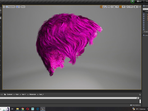The image size is (148, 111).
Task: Open View Options in content browser
Action: pos(135,105)
